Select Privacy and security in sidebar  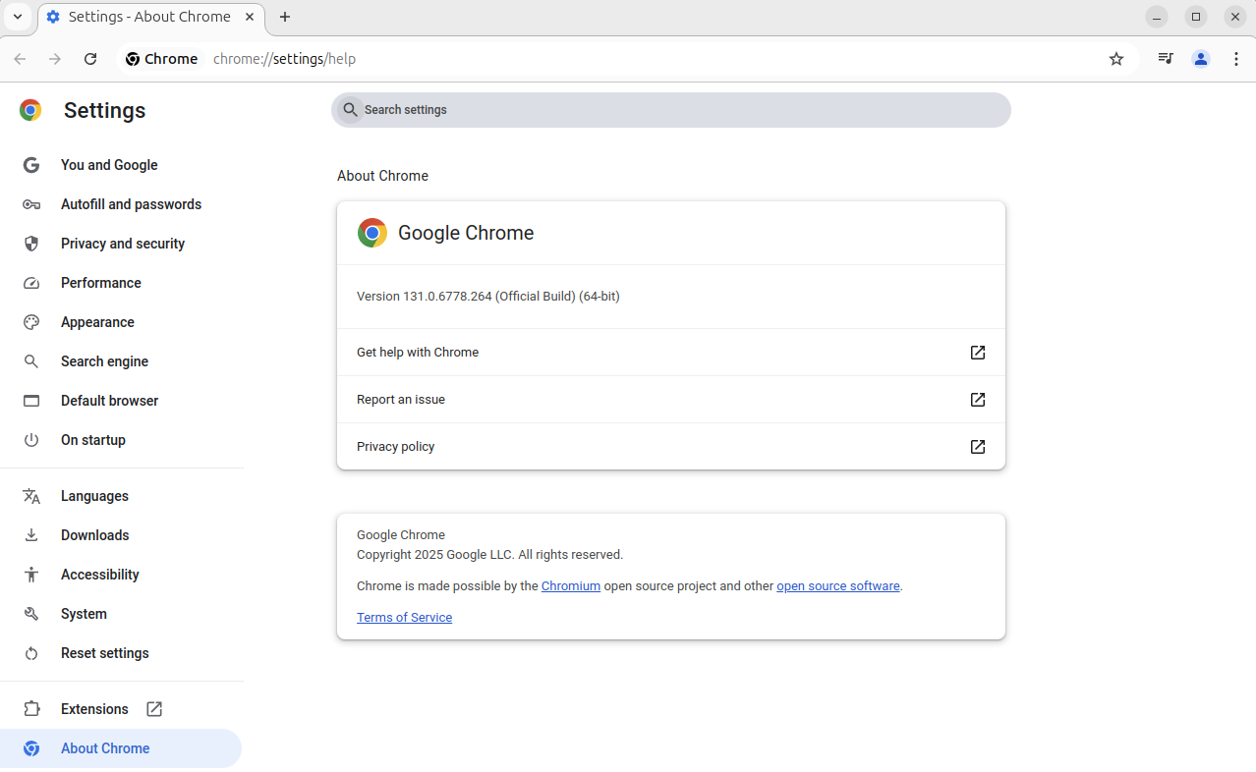123,244
